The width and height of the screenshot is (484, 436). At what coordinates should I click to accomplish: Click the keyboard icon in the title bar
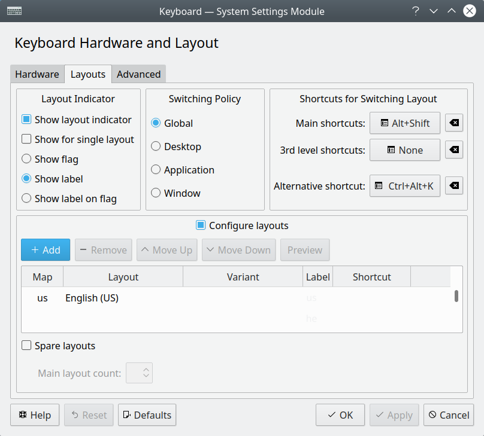tap(14, 10)
